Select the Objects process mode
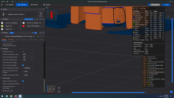 16,33
